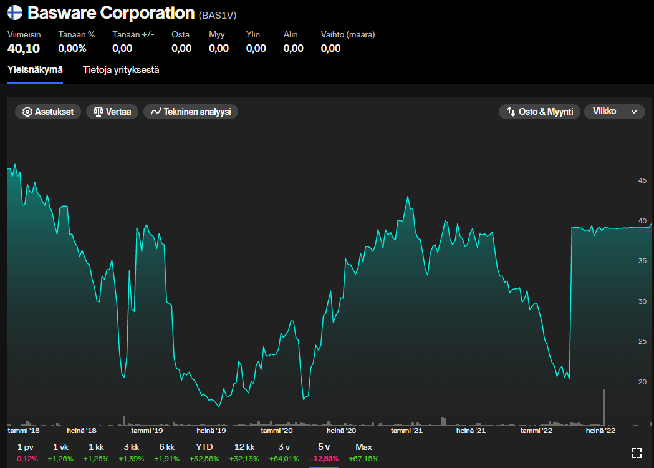Click the Vertaa scales icon
Image resolution: width=654 pixels, height=468 pixels.
[x=98, y=112]
